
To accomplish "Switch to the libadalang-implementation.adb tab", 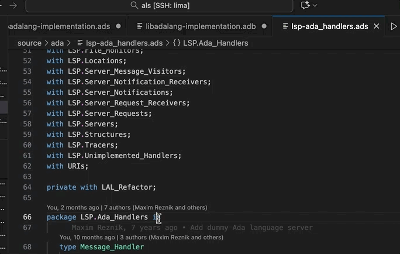I will click(x=201, y=26).
